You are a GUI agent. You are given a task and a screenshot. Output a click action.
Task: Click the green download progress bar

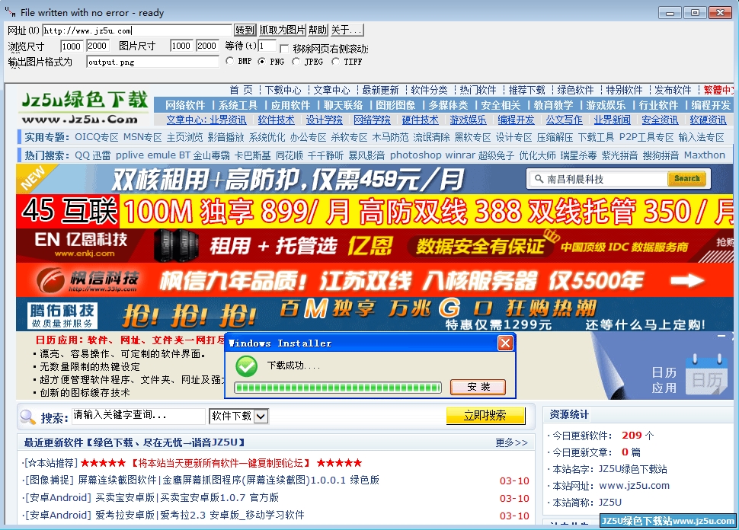338,388
